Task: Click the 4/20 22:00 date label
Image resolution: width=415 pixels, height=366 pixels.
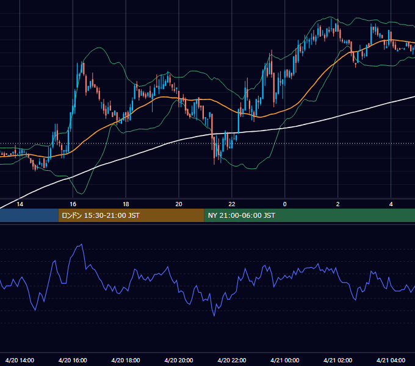Action: pyautogui.click(x=232, y=360)
